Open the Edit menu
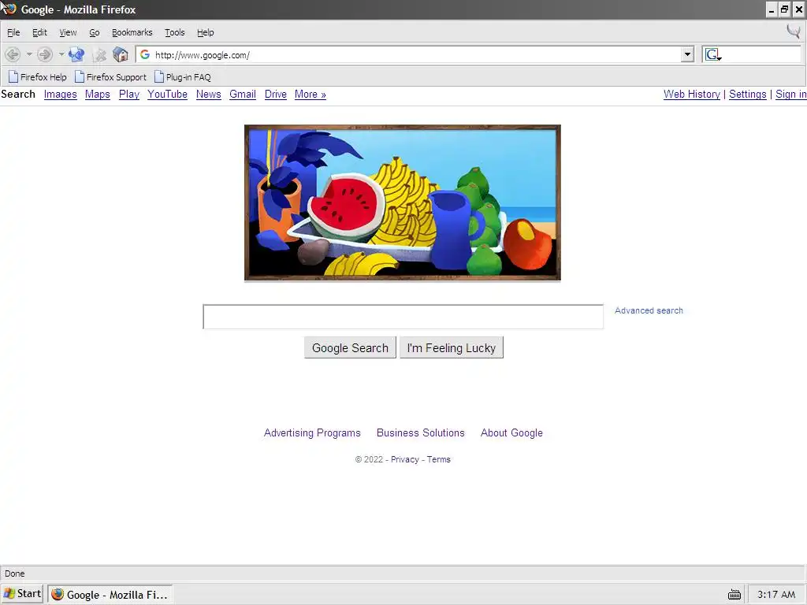 point(39,32)
